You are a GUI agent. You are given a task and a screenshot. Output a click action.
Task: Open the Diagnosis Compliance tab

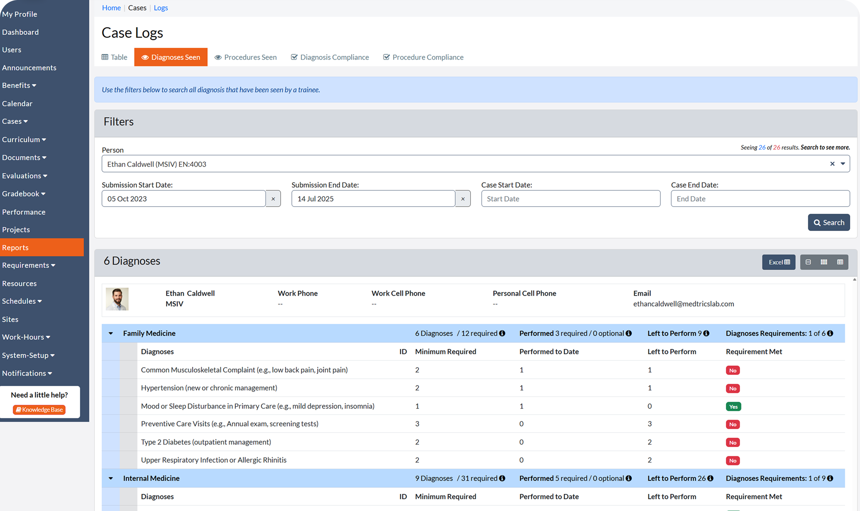(330, 57)
